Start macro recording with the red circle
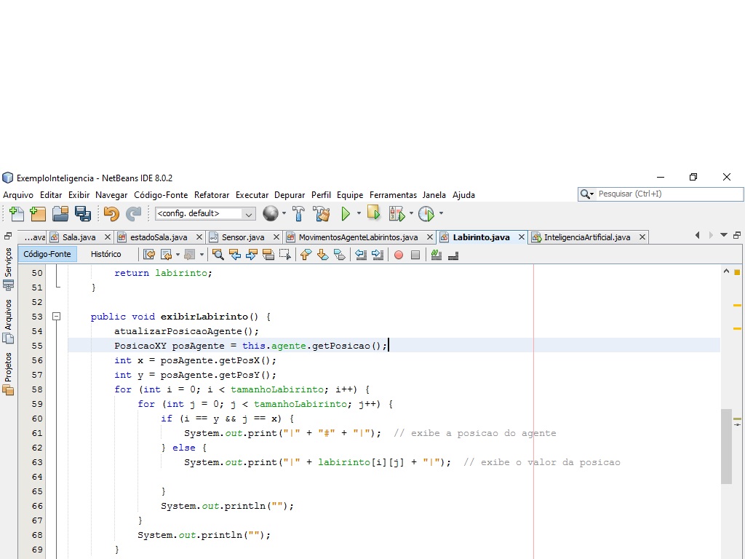This screenshot has height=559, width=745. point(399,255)
